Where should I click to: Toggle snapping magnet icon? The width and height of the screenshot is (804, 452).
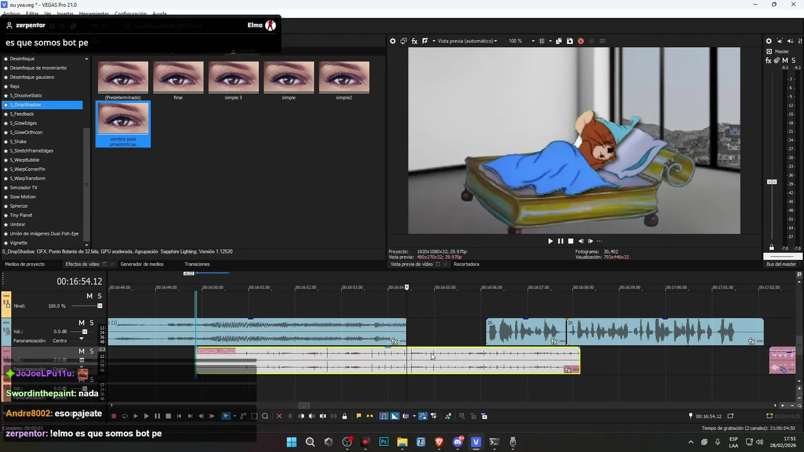click(x=384, y=416)
